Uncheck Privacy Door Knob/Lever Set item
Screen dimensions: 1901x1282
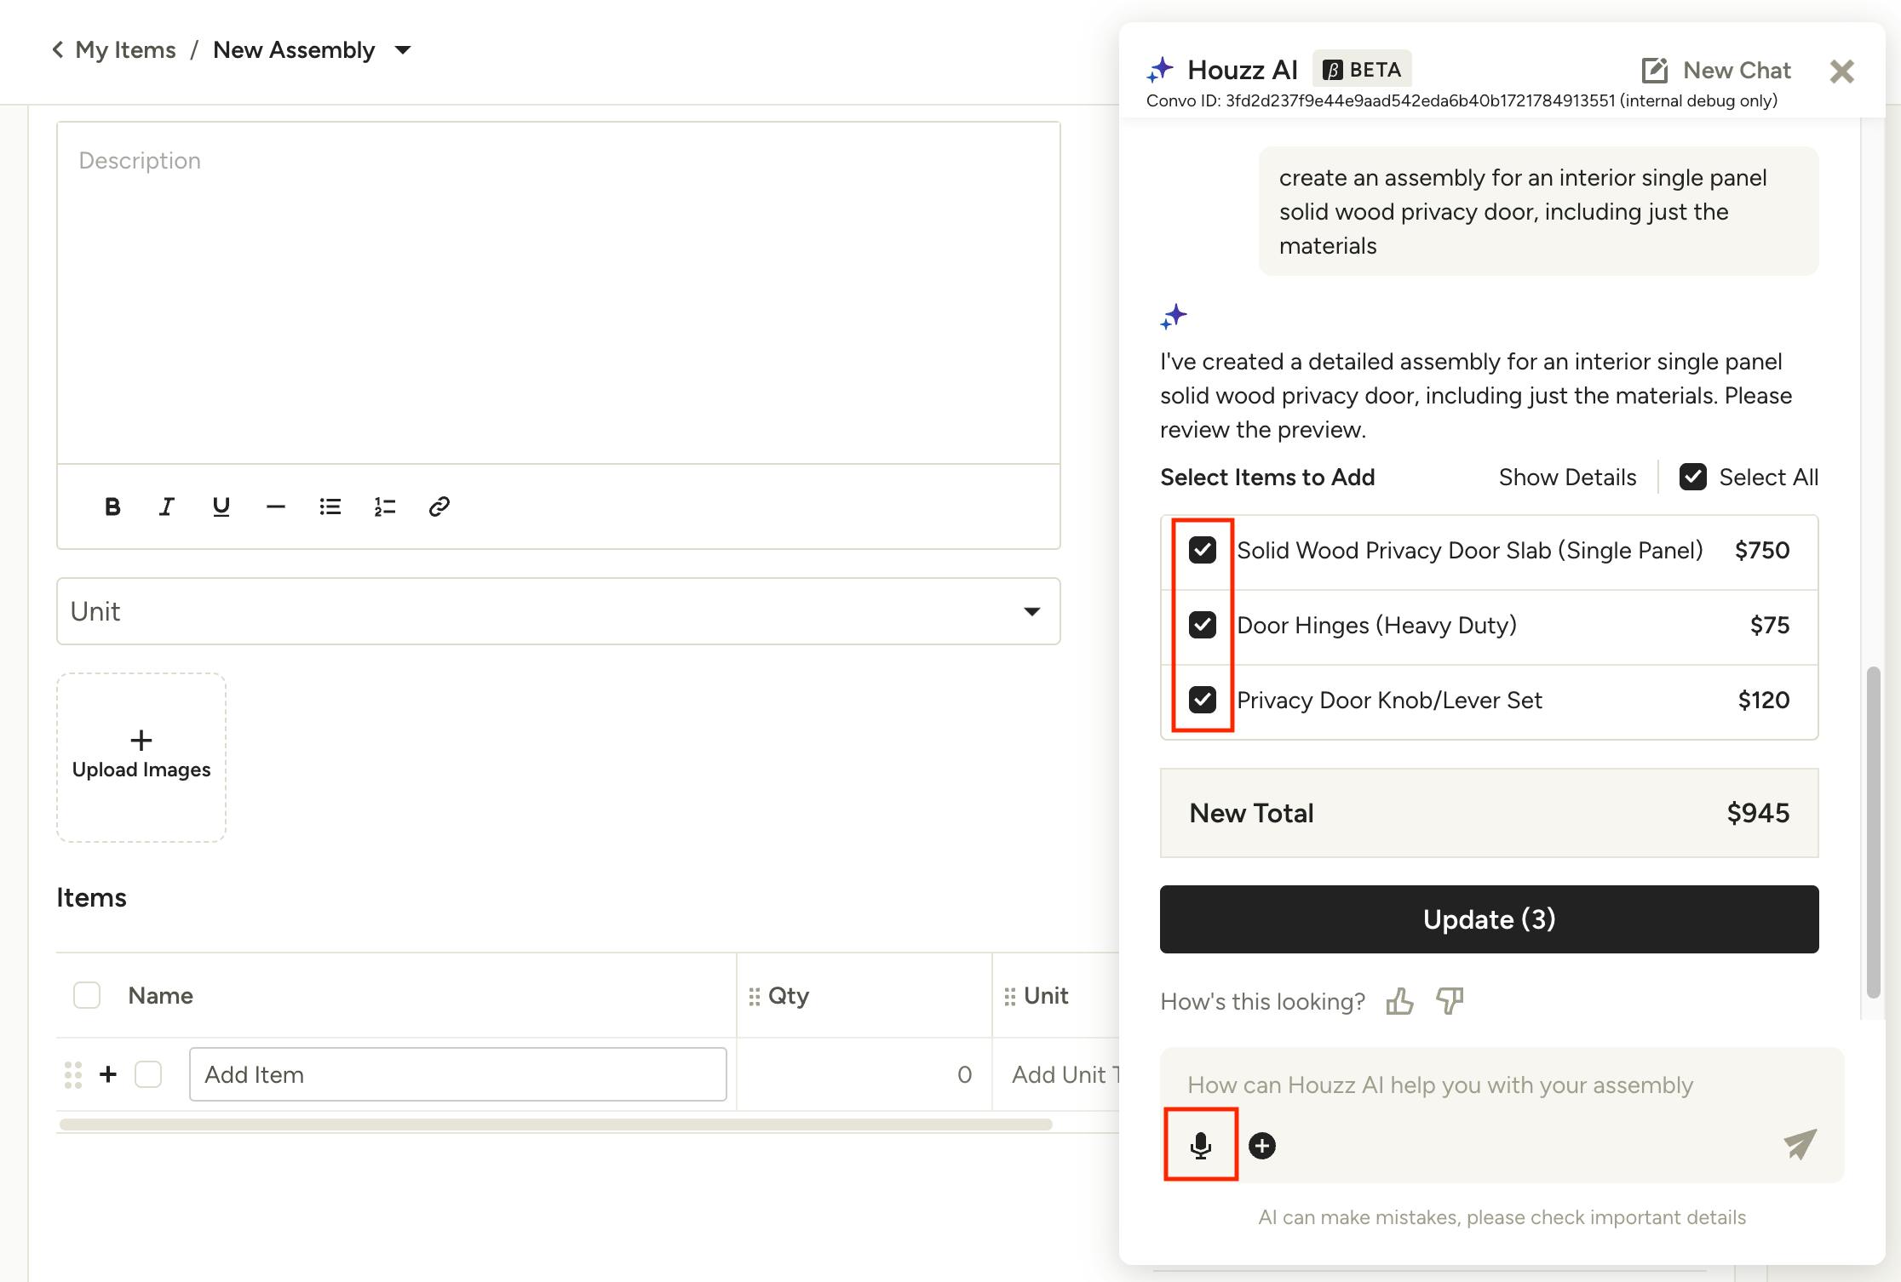[1203, 700]
